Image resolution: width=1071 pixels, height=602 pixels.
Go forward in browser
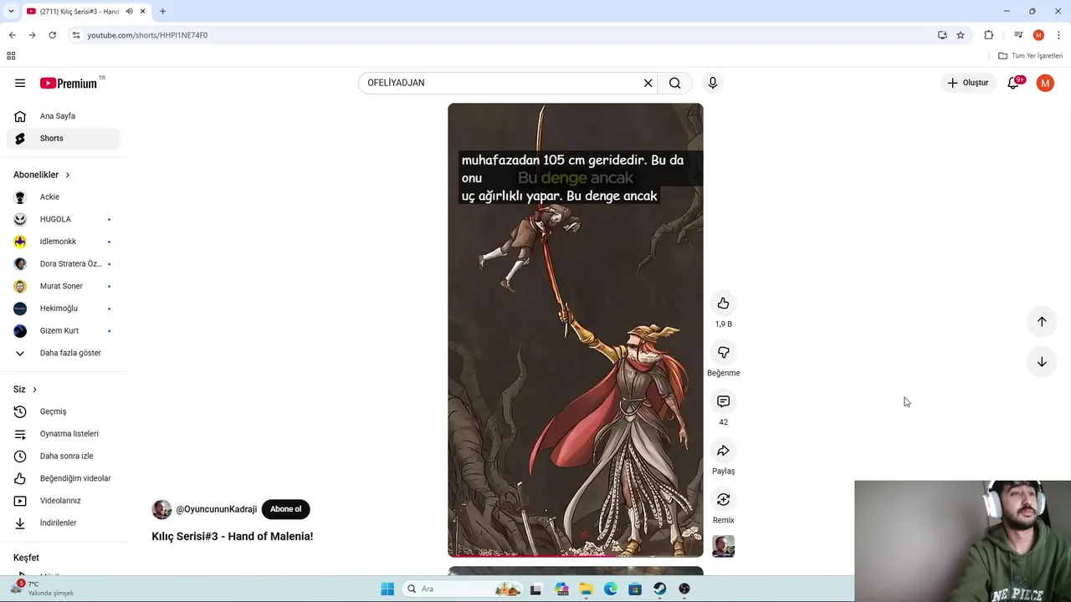(32, 35)
